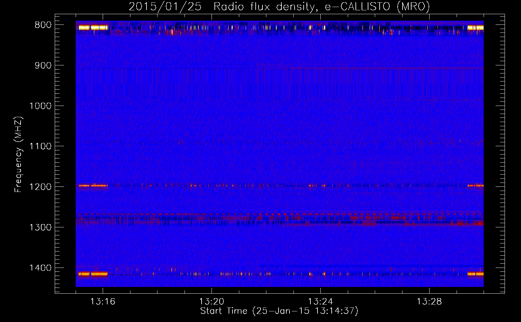Click the 1100 frequency tick label
Viewport: 521px width, 322px height.
coord(41,147)
